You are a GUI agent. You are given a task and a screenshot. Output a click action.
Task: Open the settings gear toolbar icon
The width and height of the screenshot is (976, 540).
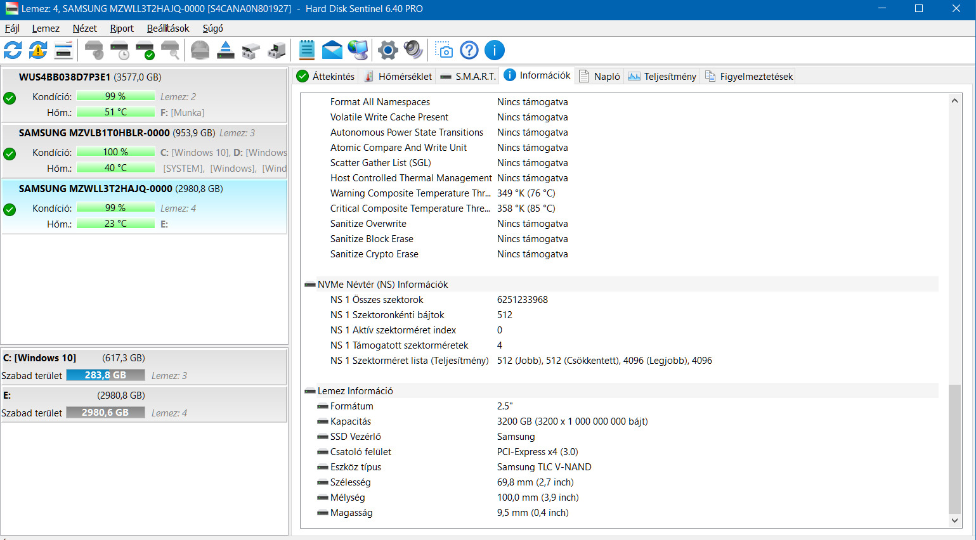pos(388,50)
